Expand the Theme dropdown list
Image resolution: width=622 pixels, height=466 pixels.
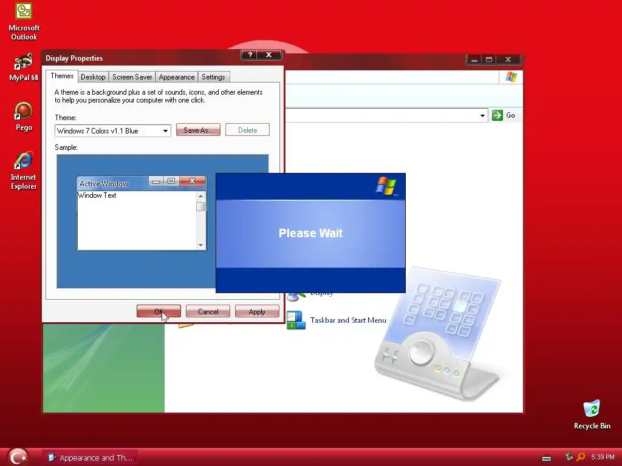click(x=165, y=131)
